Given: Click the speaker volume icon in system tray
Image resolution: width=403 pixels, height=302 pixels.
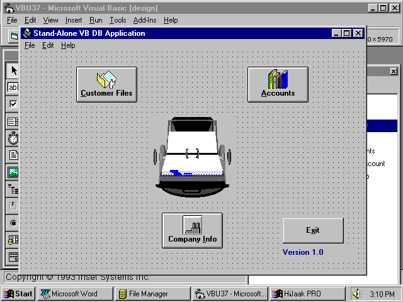Looking at the screenshot, I should tap(357, 294).
